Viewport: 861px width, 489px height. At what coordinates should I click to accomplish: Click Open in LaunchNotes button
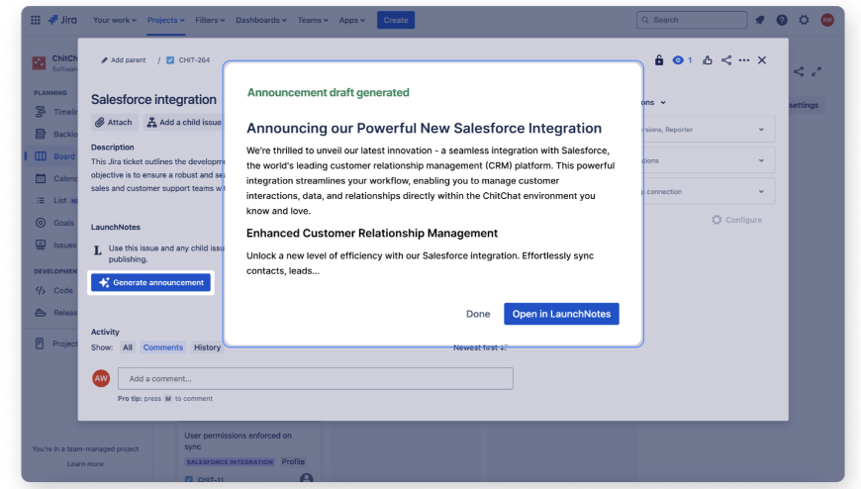tap(561, 314)
